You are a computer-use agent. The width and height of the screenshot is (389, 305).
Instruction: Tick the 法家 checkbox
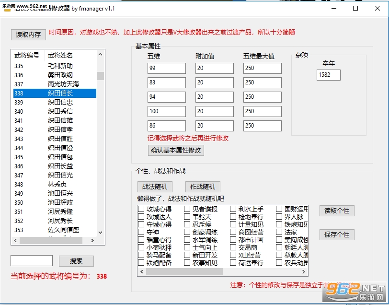pos(279,232)
